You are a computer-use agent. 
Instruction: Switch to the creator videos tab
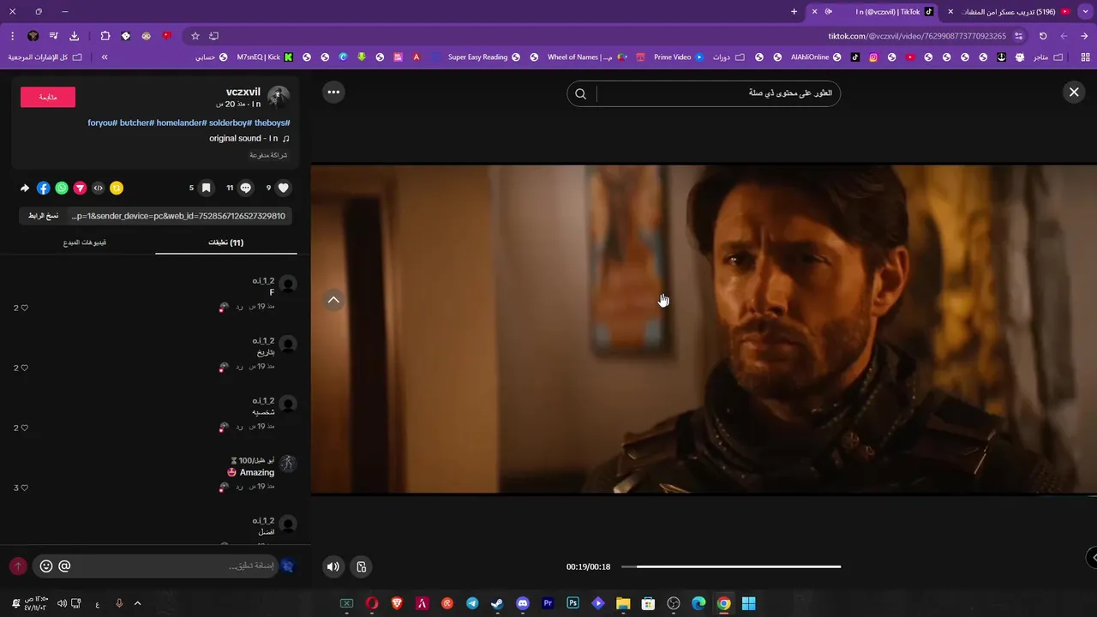(x=85, y=243)
